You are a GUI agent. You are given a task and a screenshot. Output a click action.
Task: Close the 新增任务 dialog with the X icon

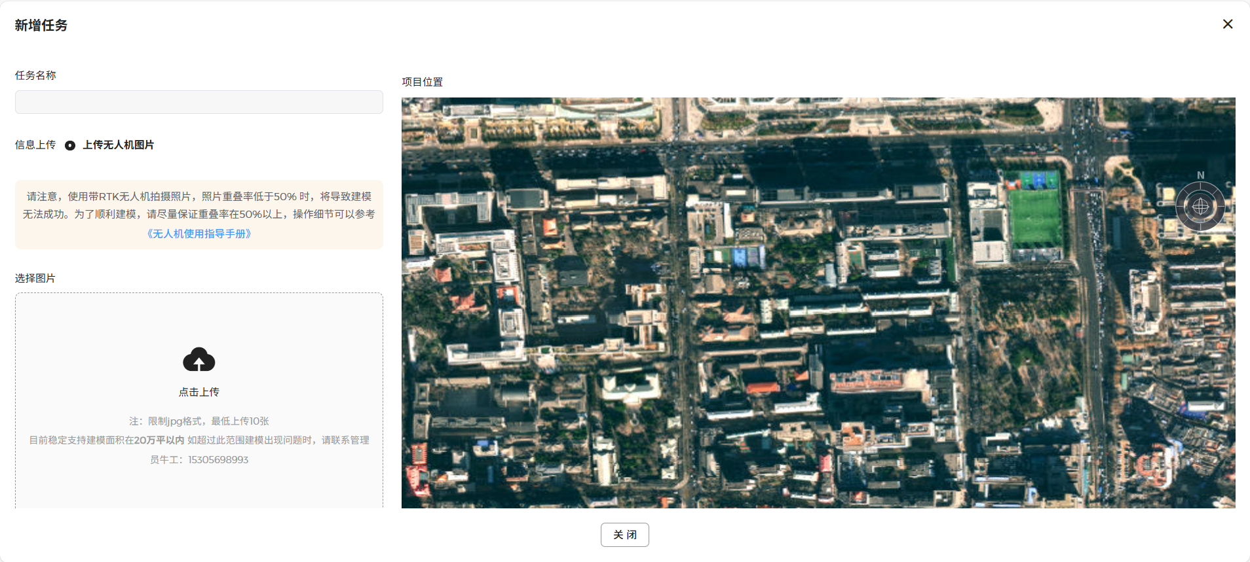point(1228,24)
